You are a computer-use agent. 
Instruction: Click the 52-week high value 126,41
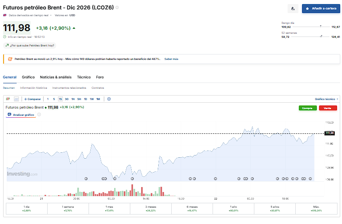point(336,37)
